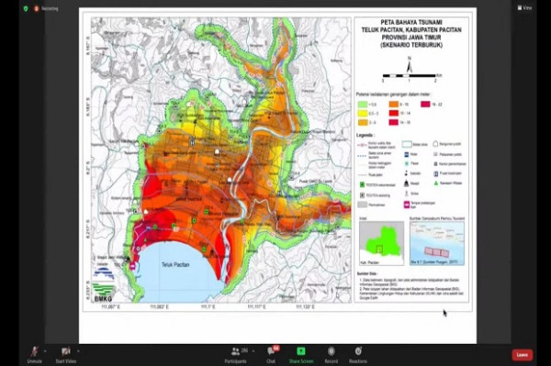The width and height of the screenshot is (551, 366).
Task: Click the green encryption shield icon
Action: [26, 8]
